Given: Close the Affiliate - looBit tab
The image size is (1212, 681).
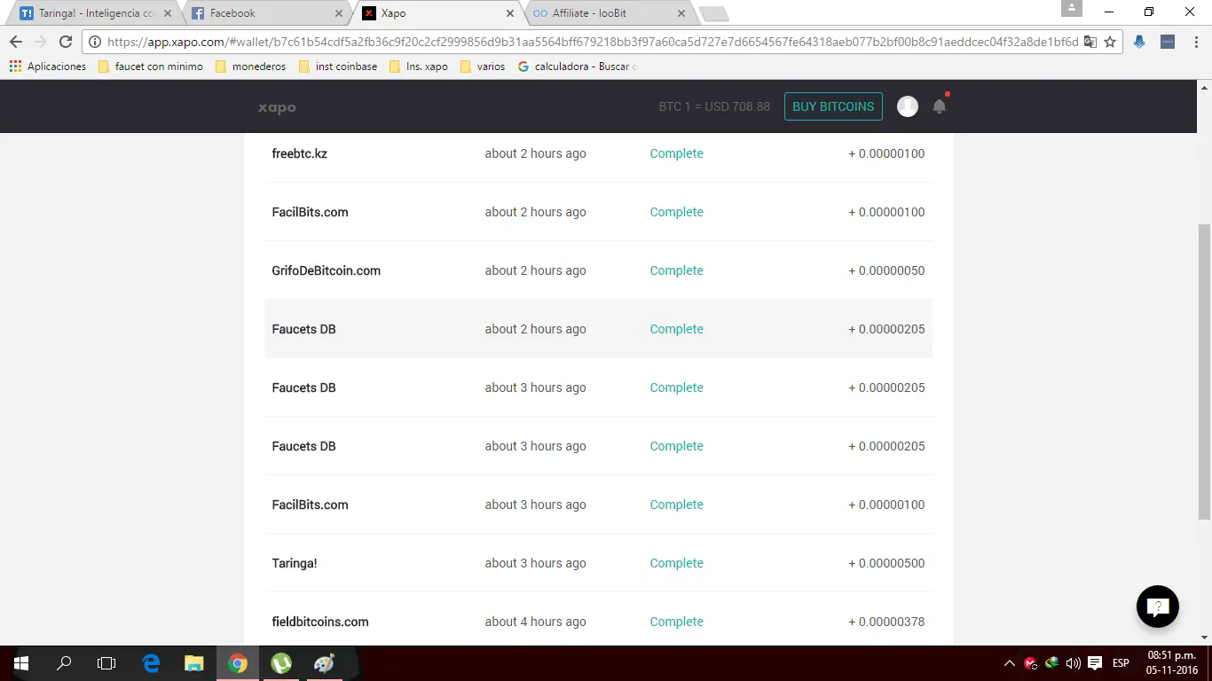Looking at the screenshot, I should coord(681,13).
